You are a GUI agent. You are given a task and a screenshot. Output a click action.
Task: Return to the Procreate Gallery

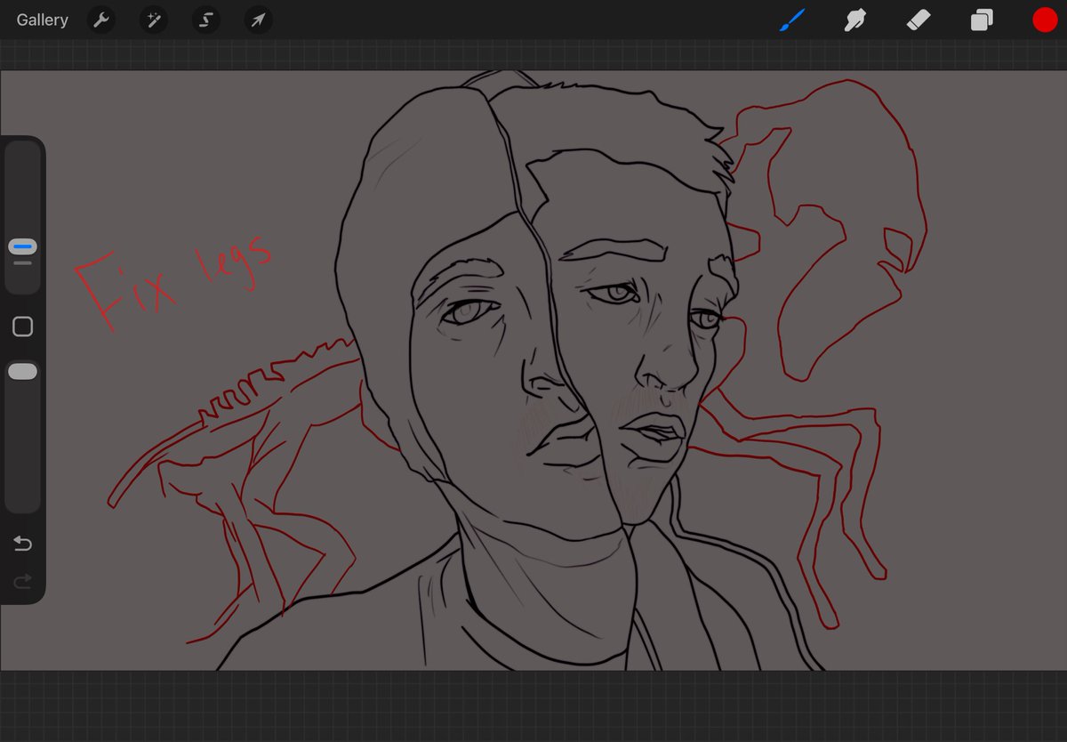pyautogui.click(x=41, y=20)
